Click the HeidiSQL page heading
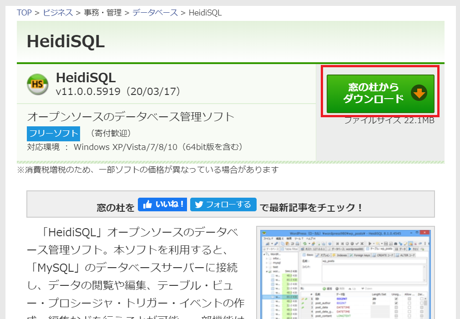 [66, 41]
